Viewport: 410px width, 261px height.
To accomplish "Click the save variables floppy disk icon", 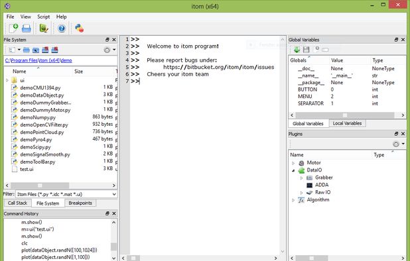I will (x=307, y=50).
